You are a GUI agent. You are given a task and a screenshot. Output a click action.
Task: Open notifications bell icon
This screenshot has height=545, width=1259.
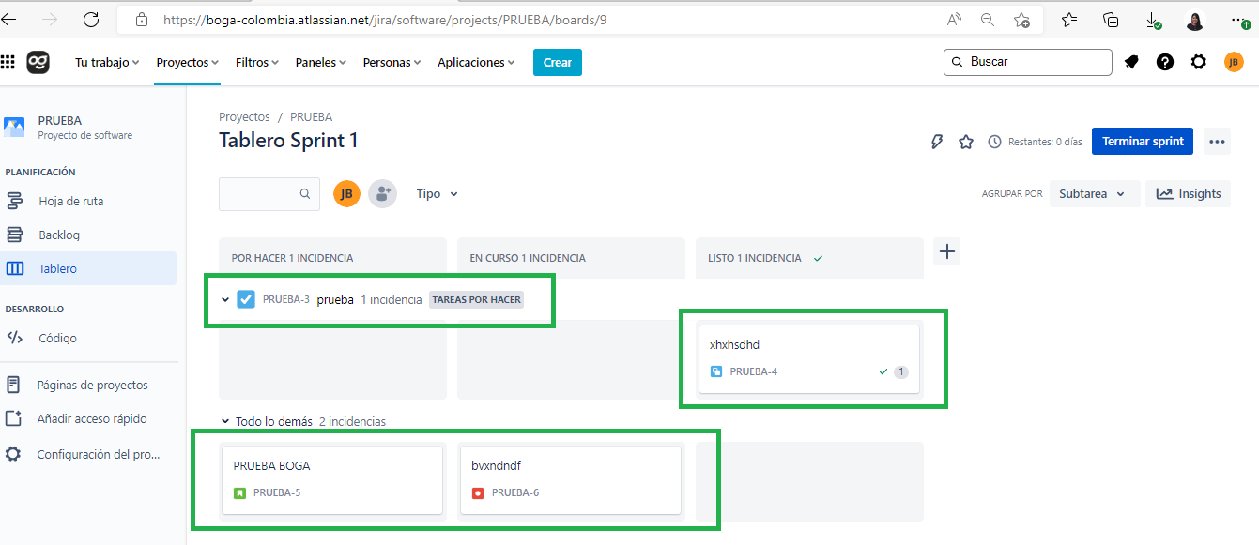coord(1131,62)
